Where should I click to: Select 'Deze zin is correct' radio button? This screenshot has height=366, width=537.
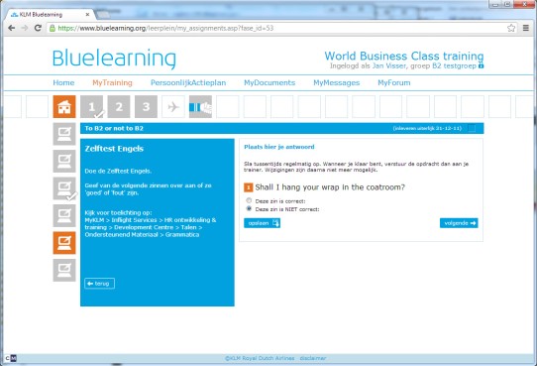(249, 200)
